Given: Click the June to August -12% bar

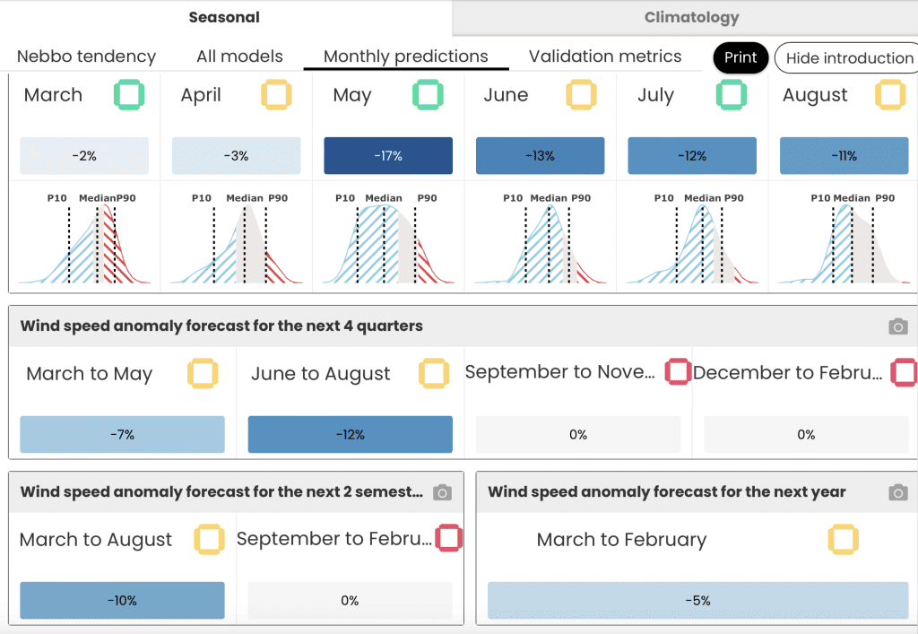Looking at the screenshot, I should (x=351, y=434).
